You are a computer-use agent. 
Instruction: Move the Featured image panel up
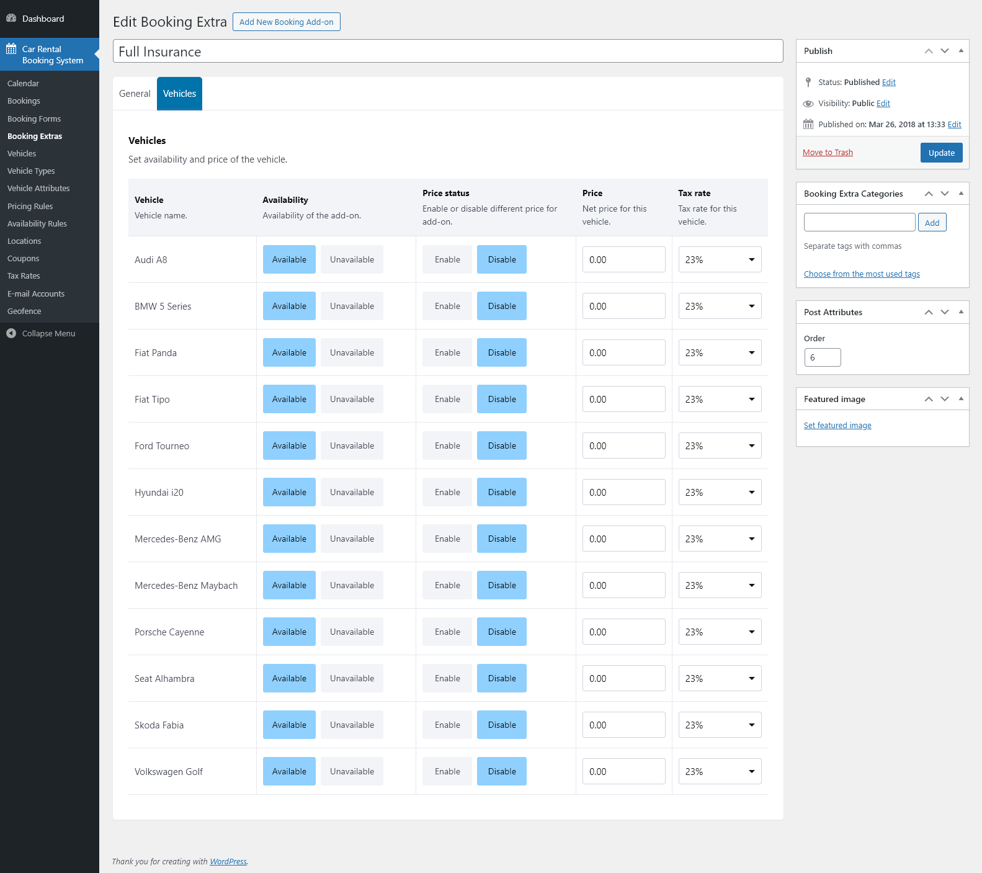click(929, 399)
